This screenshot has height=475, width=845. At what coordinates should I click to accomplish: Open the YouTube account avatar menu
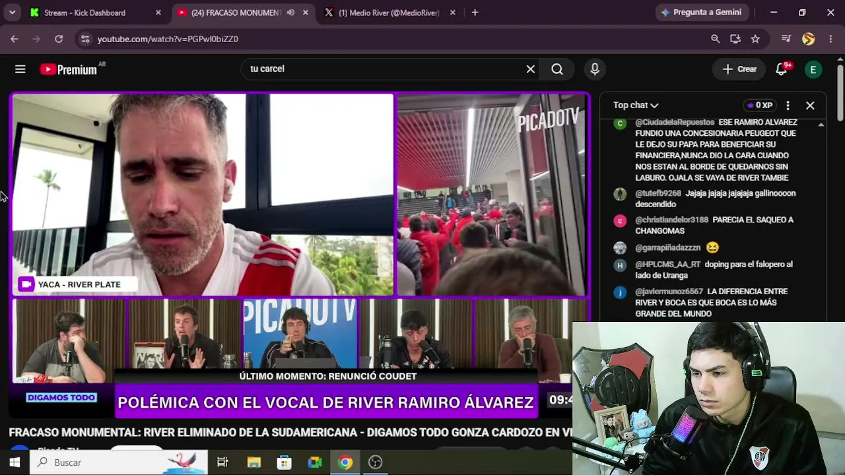point(813,69)
